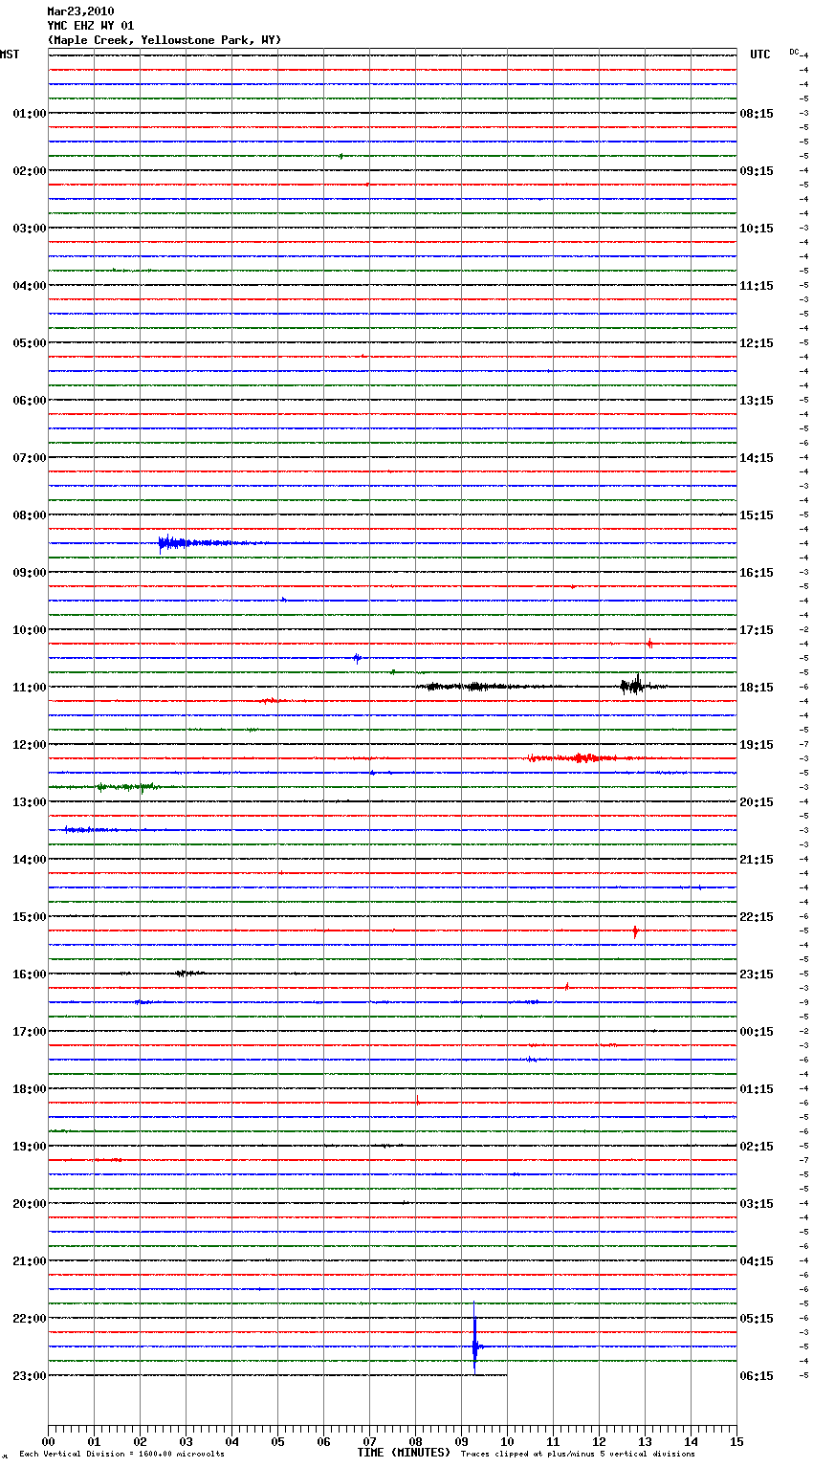Click the 03 minute axis tick label
The image size is (813, 1467).
pos(186,1441)
